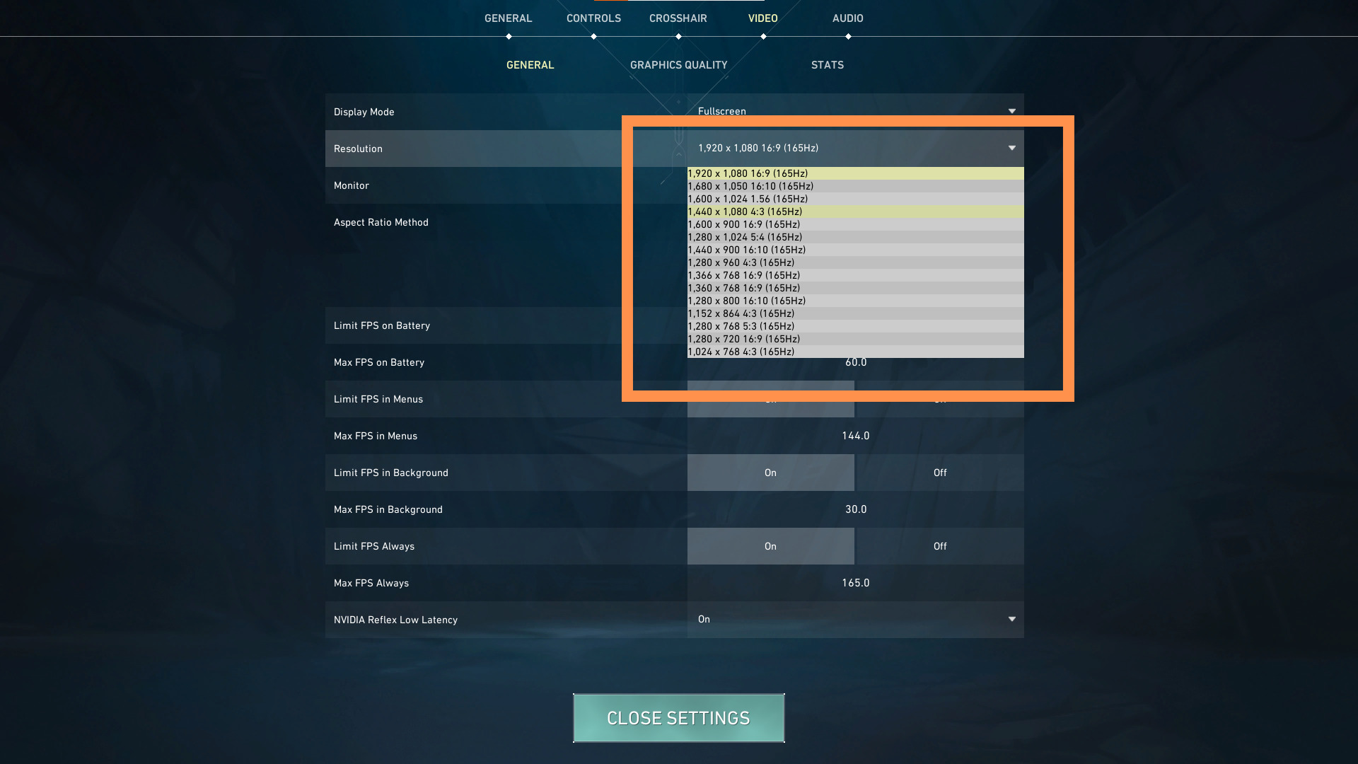The width and height of the screenshot is (1358, 764).
Task: Disable Limit FPS Always
Action: click(939, 545)
